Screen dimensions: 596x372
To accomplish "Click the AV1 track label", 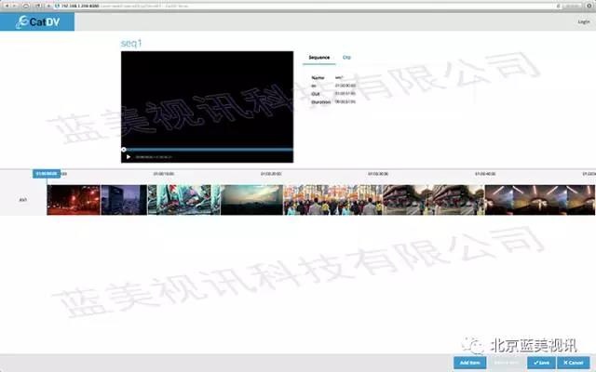I will tap(22, 200).
